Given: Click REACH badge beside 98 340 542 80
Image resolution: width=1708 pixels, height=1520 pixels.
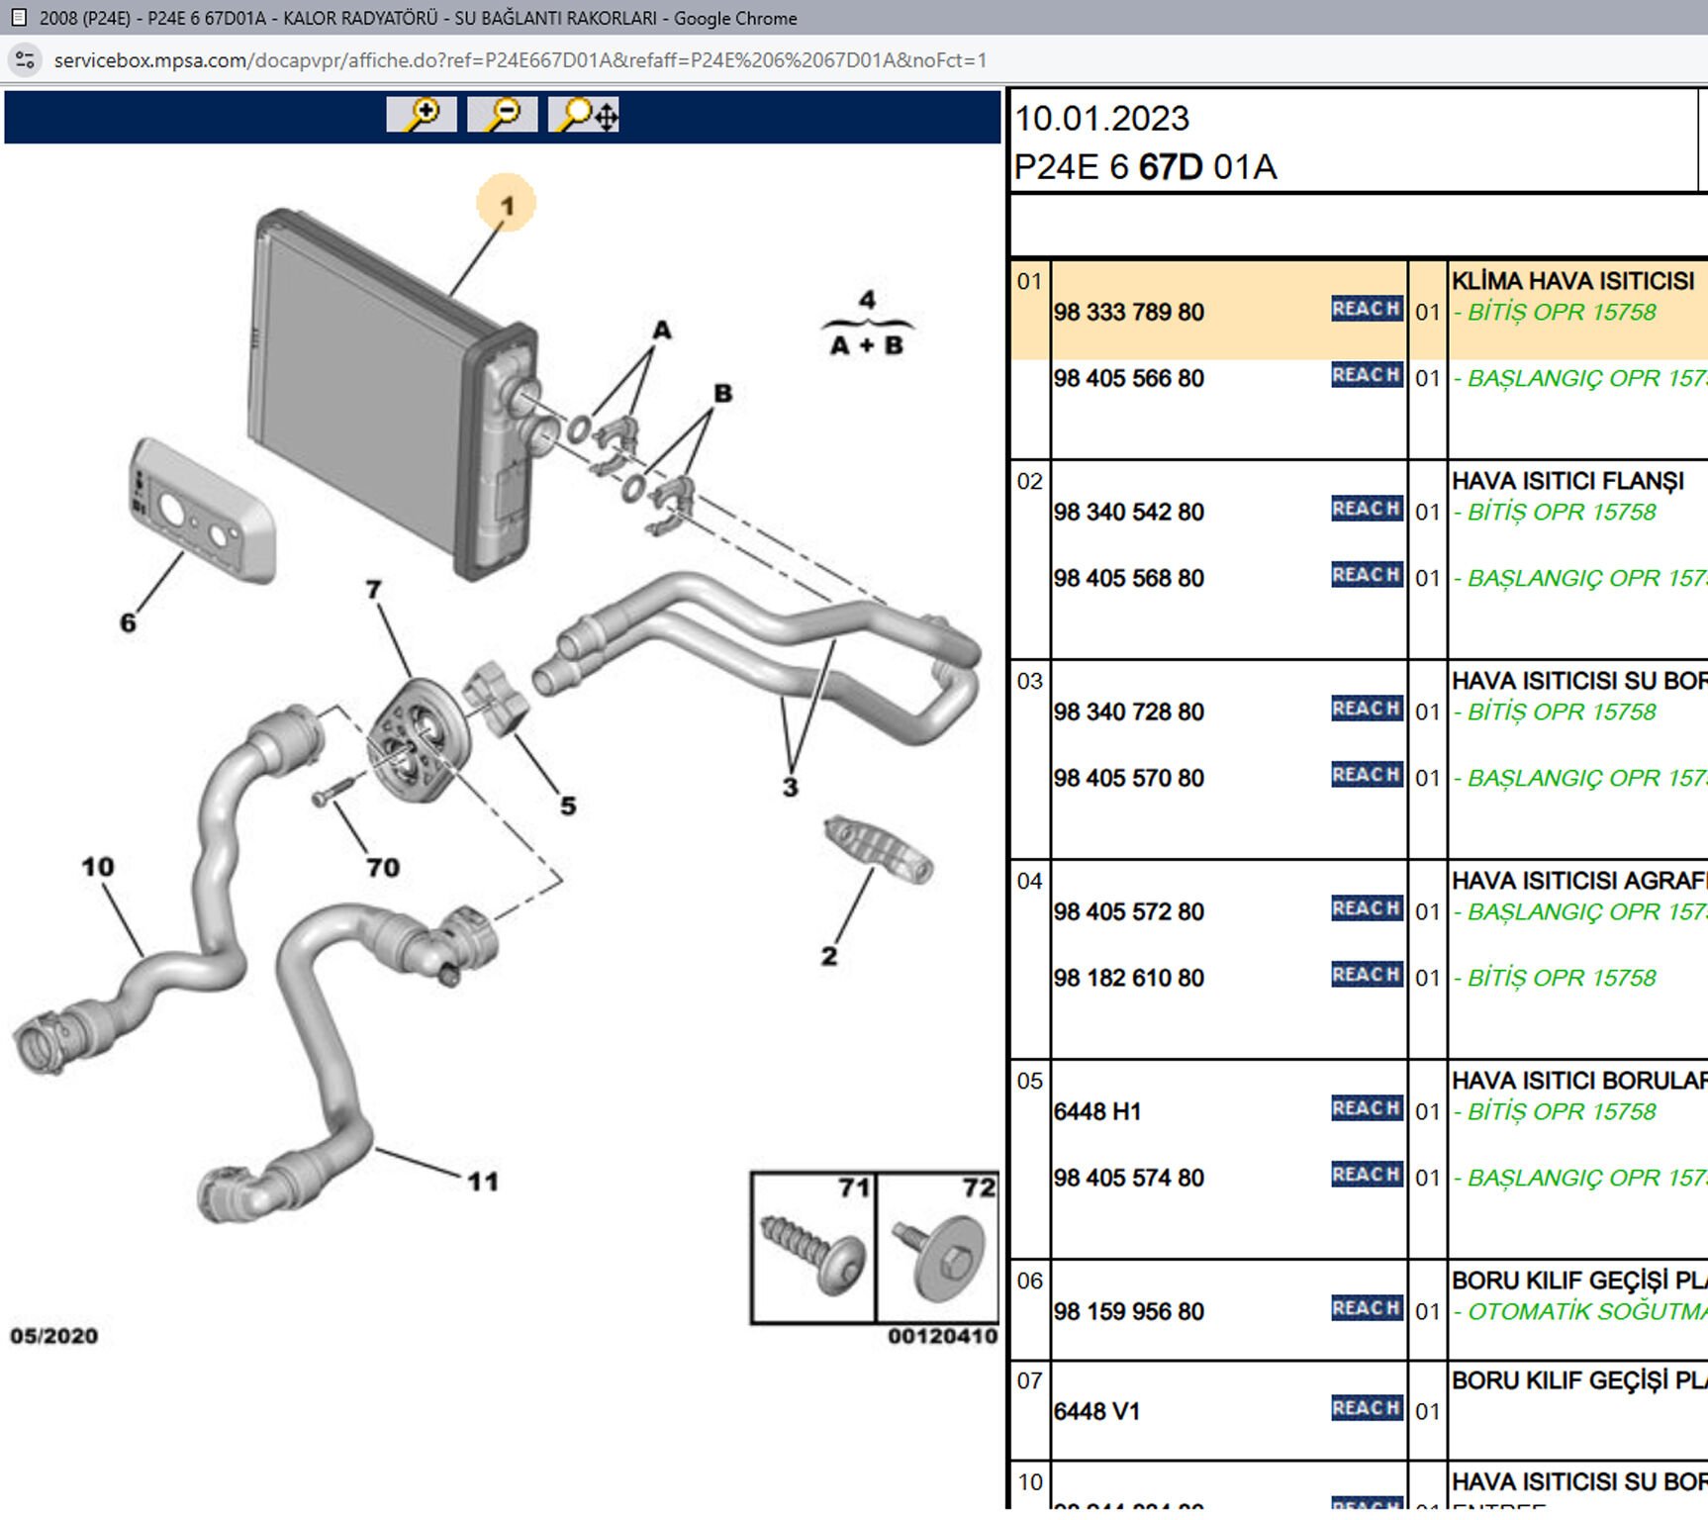Looking at the screenshot, I should pos(1366,509).
